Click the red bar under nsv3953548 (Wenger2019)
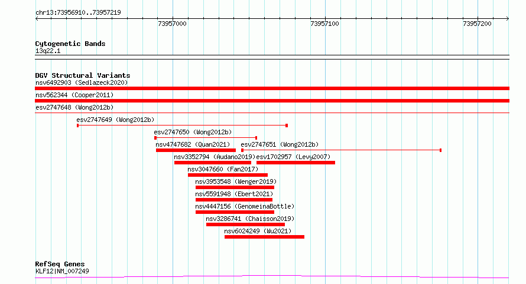This screenshot has width=526, height=284. (235, 187)
